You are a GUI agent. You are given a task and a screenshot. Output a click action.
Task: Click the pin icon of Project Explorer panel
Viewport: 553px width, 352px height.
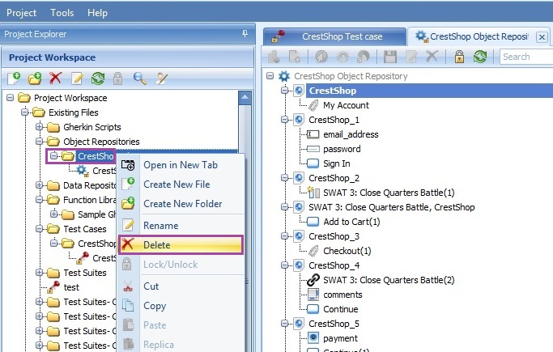[x=245, y=34]
